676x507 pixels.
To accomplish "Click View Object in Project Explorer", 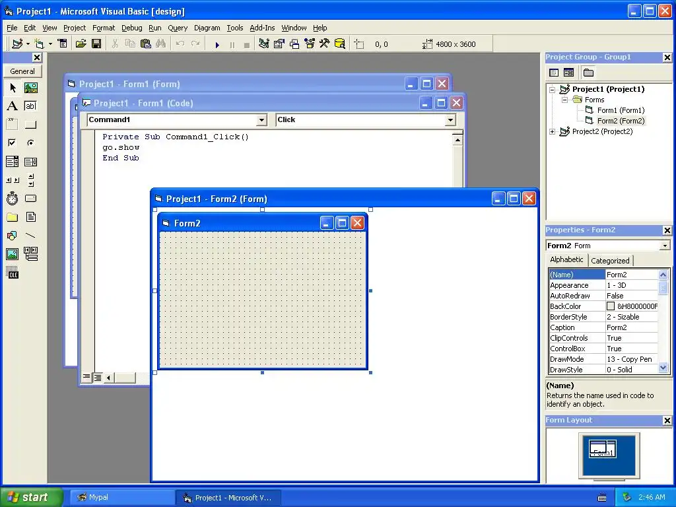I will [x=568, y=73].
